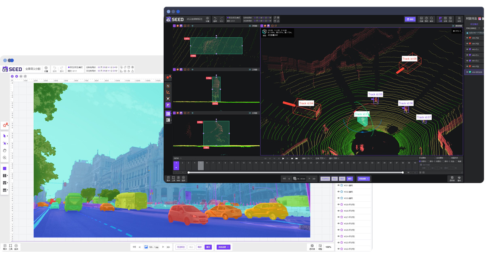
Task: Select the P mode circle in light window
Action: pos(25,76)
